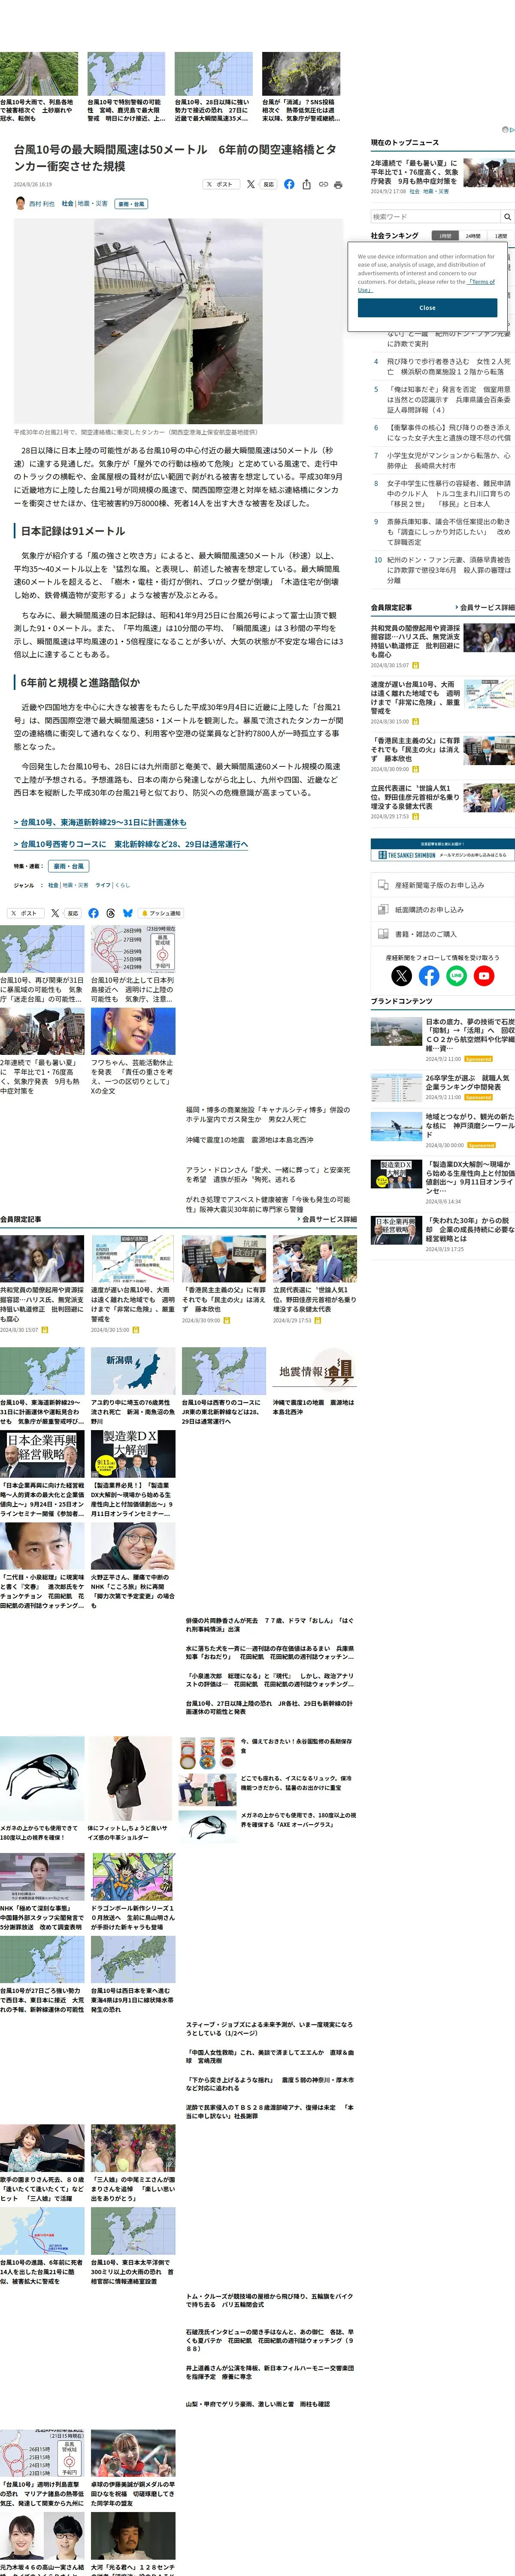Follow Sankei on LINE via round icon
This screenshot has width=515, height=2576.
pyautogui.click(x=456, y=975)
